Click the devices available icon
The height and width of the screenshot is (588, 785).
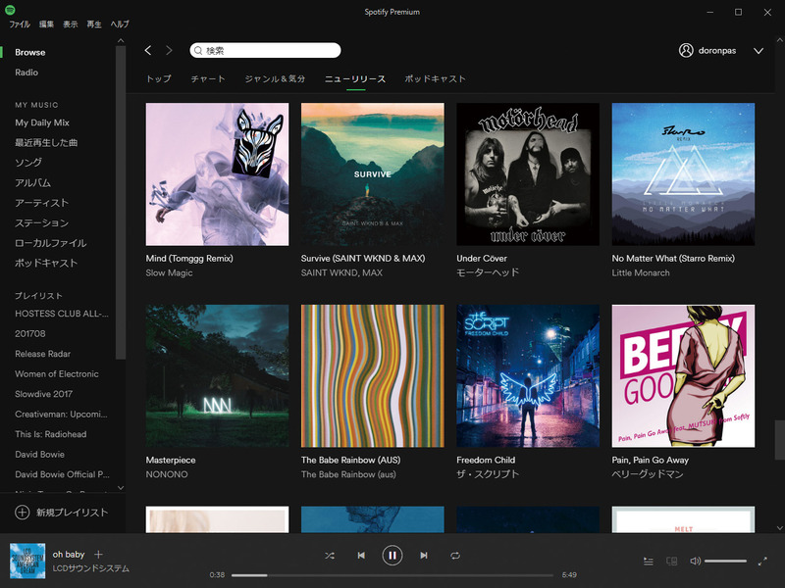pyautogui.click(x=672, y=561)
